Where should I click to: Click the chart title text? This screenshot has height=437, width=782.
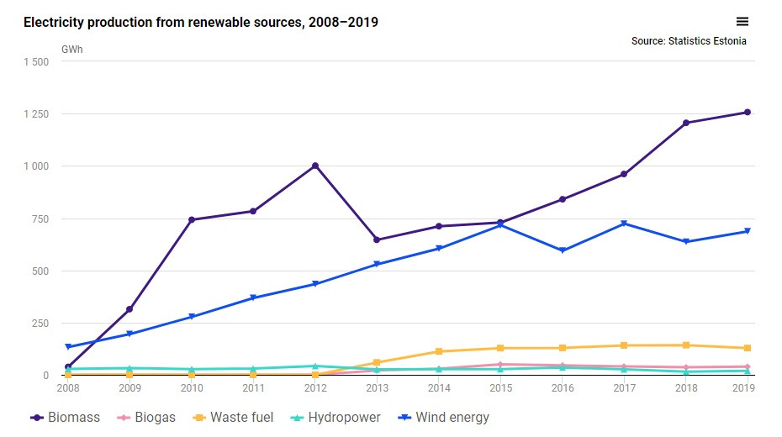click(201, 23)
